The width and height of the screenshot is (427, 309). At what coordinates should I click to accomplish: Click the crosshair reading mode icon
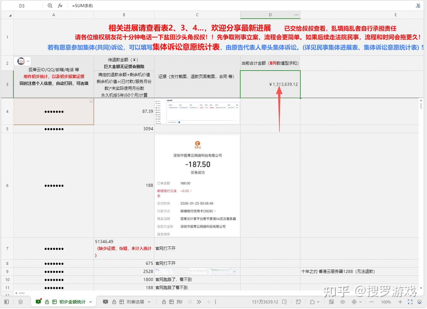354,302
